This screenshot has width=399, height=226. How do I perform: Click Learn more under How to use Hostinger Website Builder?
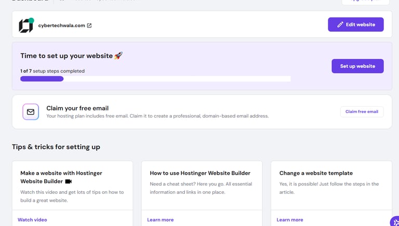[x=160, y=220]
